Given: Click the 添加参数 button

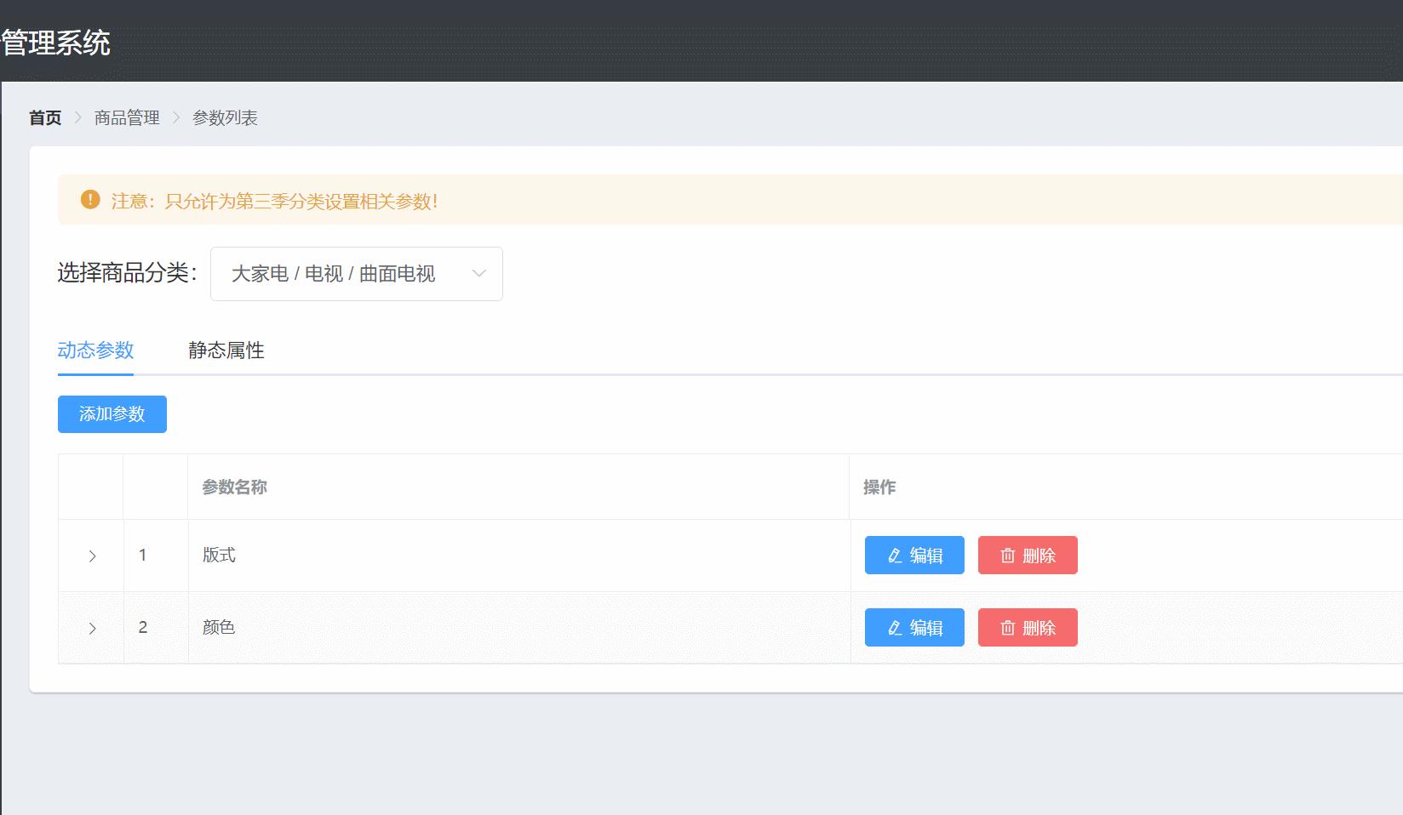Looking at the screenshot, I should click(112, 414).
